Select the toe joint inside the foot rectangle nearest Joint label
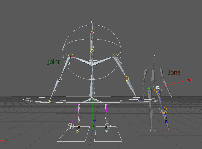Viewport: 202px width, 149px height. point(77,131)
